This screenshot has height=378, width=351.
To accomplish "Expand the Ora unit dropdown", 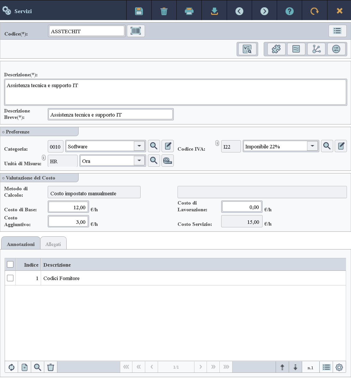I will pyautogui.click(x=139, y=161).
